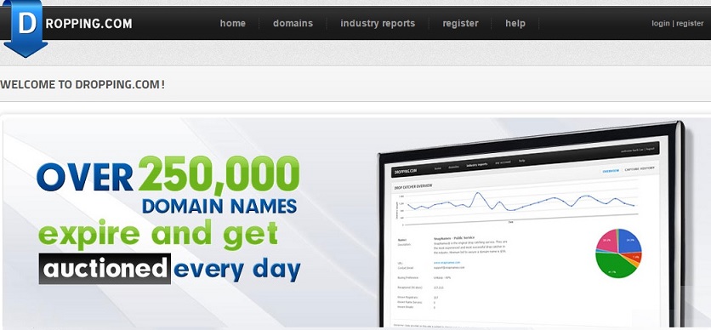Open the help menu item

pos(515,24)
